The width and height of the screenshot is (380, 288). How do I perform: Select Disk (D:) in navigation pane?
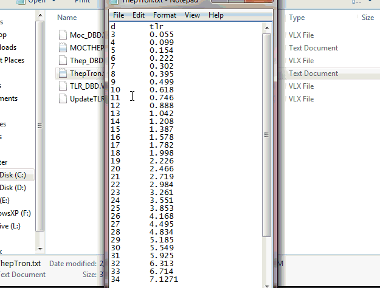point(13,187)
